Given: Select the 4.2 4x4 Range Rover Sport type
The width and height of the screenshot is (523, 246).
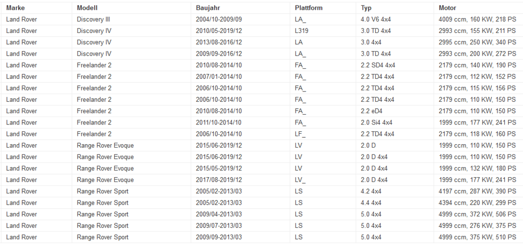Looking at the screenshot, I should tap(371, 191).
